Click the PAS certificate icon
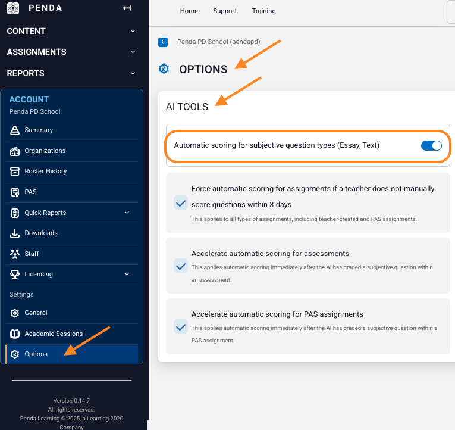Image resolution: width=455 pixels, height=430 pixels. click(15, 192)
